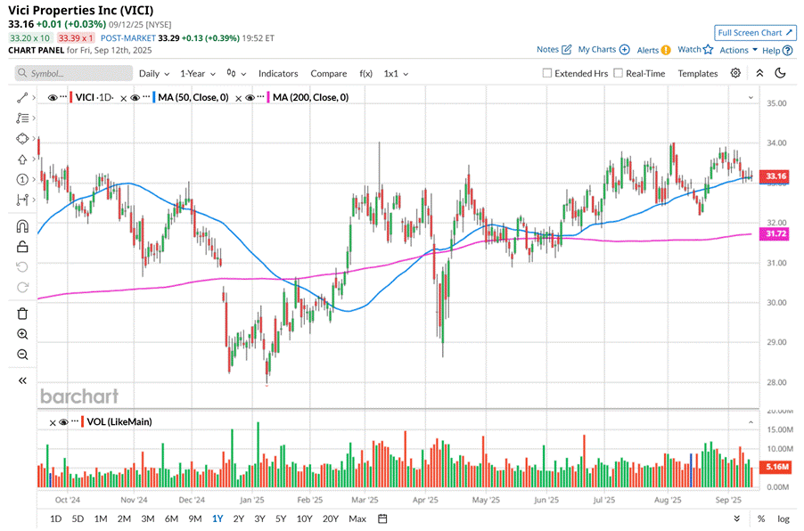Open MA 50 options ellipsis
The height and width of the screenshot is (531, 804).
(x=147, y=96)
